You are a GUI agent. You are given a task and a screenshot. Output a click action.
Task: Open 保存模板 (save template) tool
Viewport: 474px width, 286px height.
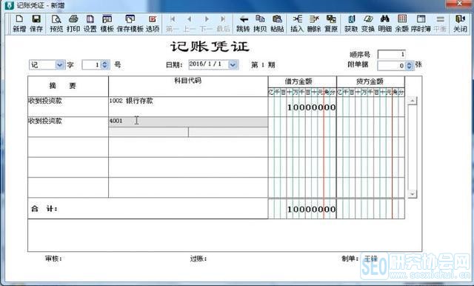click(x=130, y=23)
